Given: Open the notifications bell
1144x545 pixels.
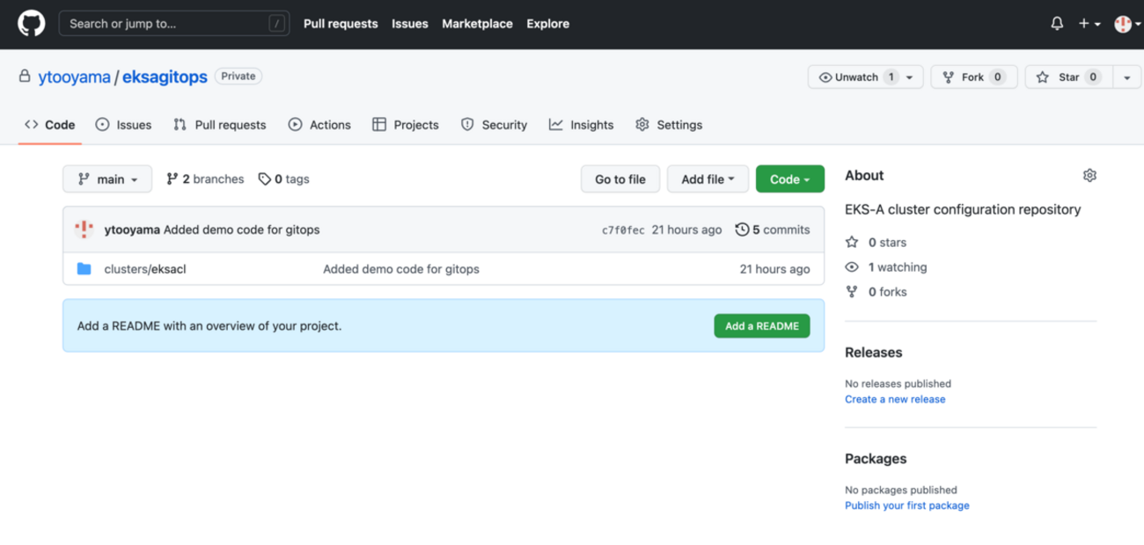Looking at the screenshot, I should pos(1057,24).
